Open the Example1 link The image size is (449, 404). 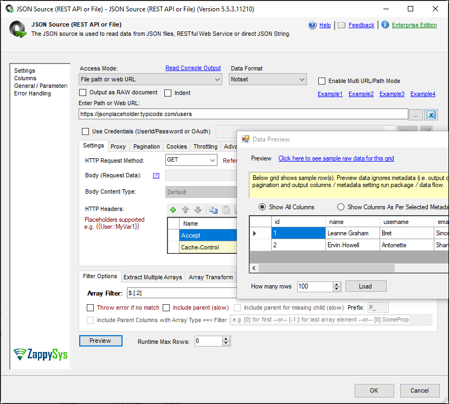[x=330, y=94]
